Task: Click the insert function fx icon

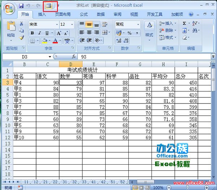Action: point(74,57)
